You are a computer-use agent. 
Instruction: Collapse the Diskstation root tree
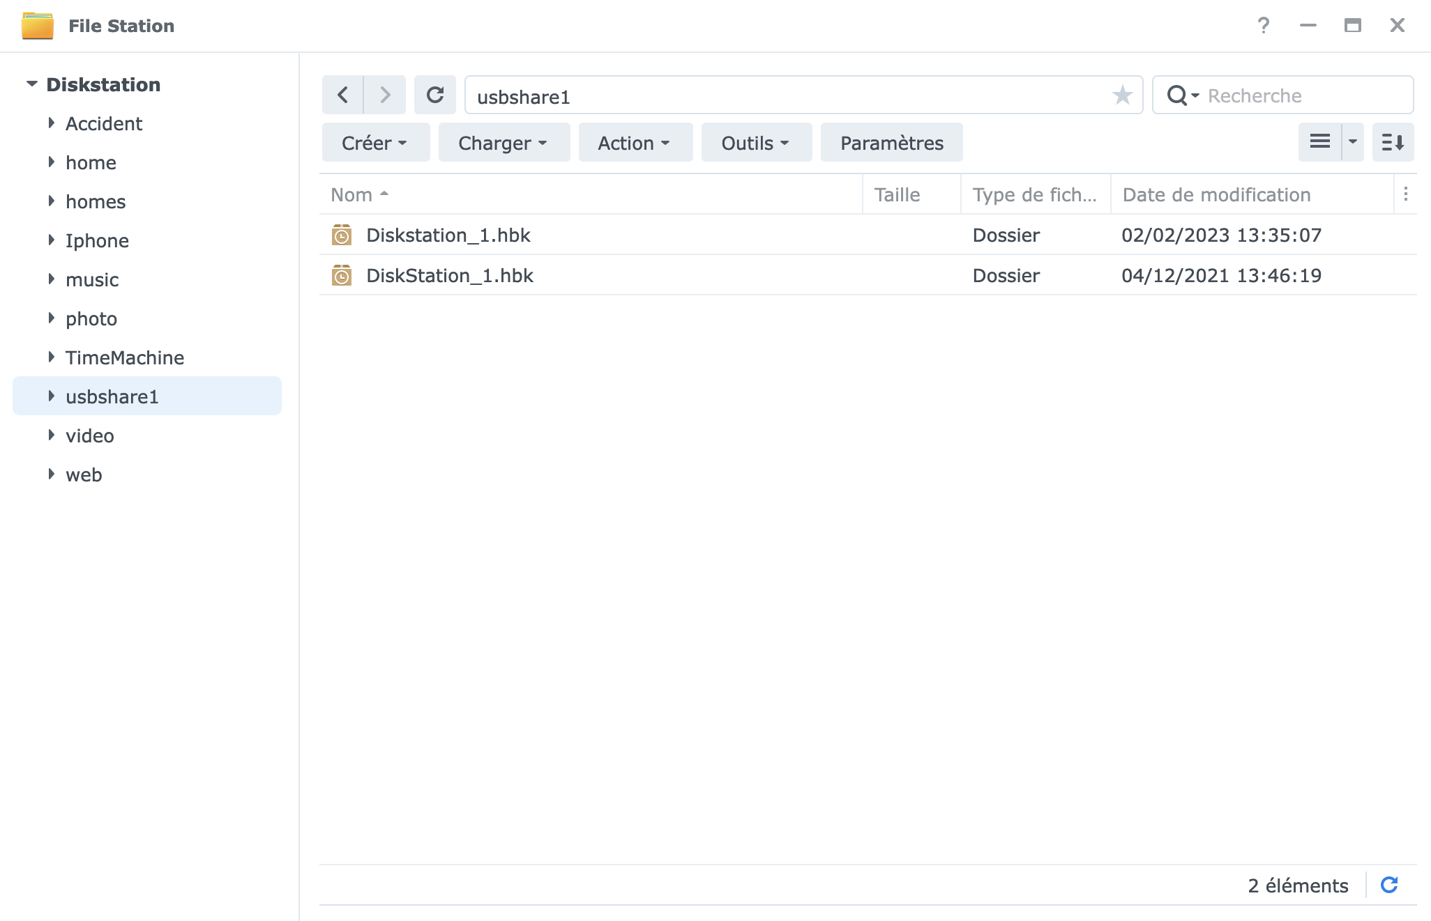tap(32, 84)
